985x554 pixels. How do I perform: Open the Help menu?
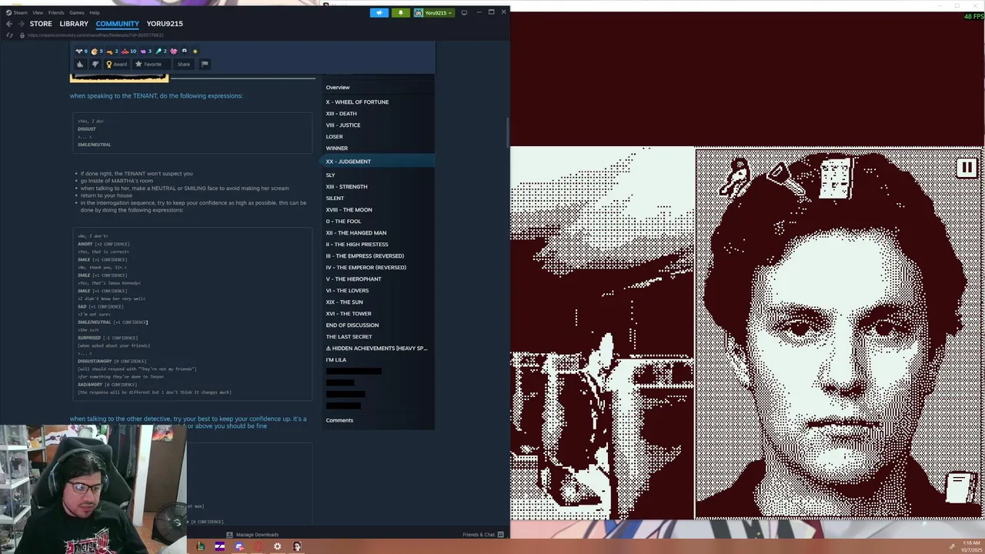[x=94, y=12]
